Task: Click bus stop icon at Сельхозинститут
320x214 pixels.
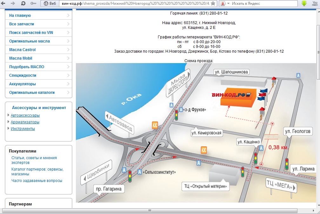Action: pos(140,172)
